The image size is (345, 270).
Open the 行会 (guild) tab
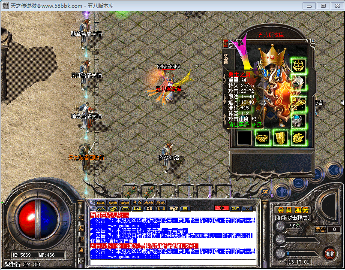[x=137, y=203]
